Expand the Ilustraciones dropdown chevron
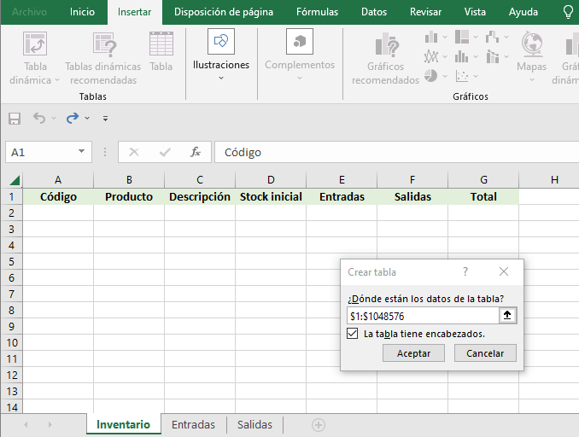The width and height of the screenshot is (579, 437). point(221,78)
